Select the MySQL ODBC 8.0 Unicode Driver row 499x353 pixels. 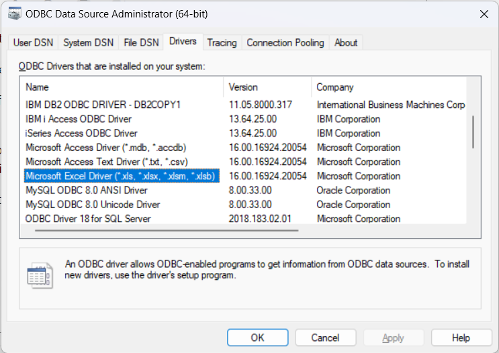(x=93, y=205)
